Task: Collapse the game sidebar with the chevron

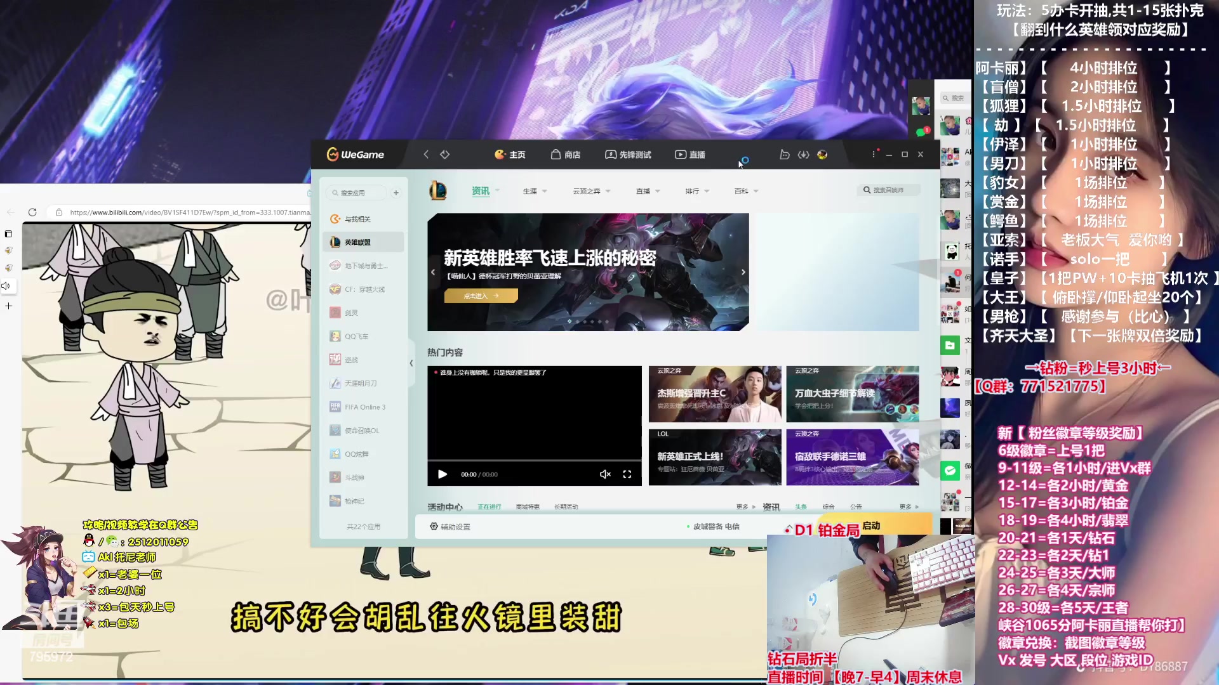Action: pyautogui.click(x=411, y=363)
